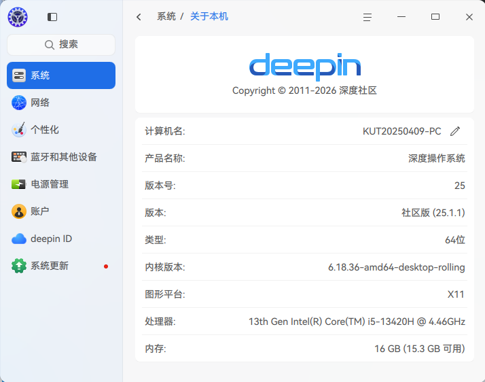Open the hamburger main menu

tap(367, 17)
